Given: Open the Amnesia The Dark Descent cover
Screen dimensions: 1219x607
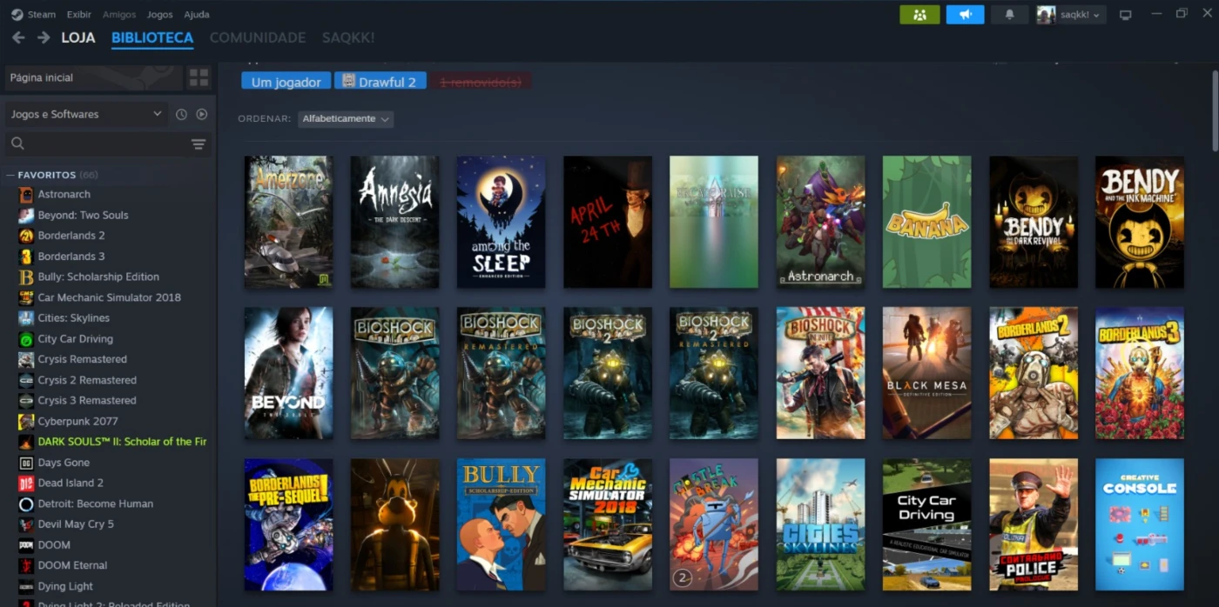Looking at the screenshot, I should pos(395,222).
